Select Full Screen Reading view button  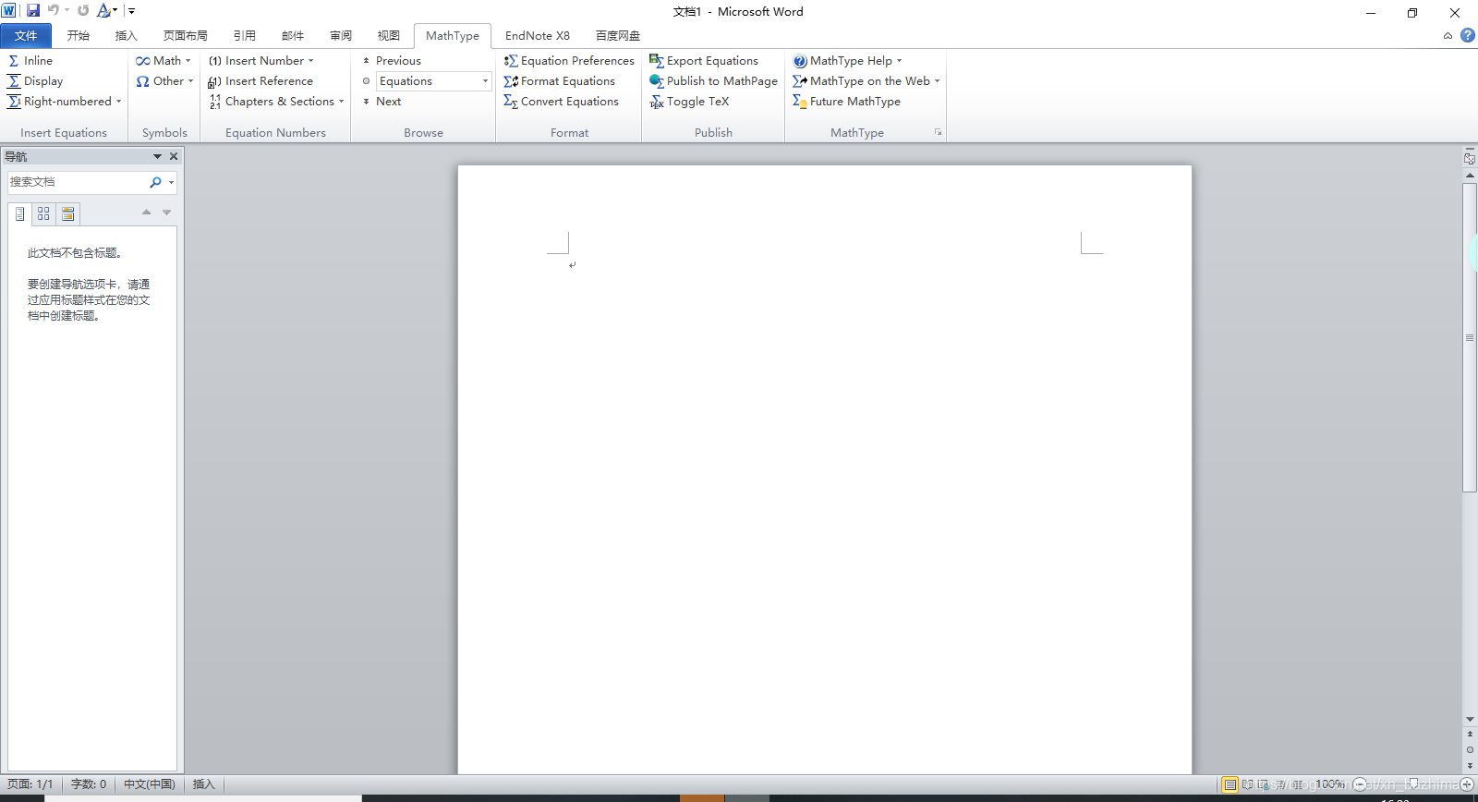point(1248,784)
